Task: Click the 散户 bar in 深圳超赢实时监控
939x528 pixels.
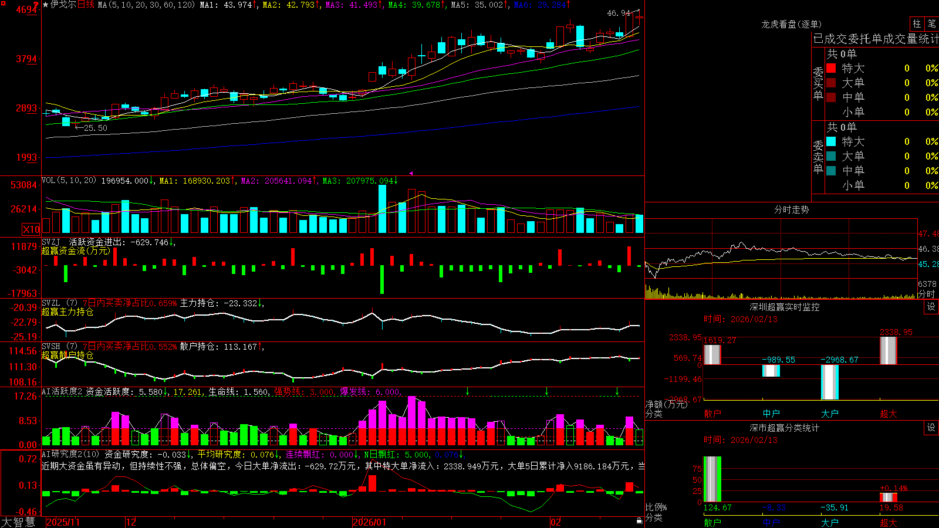Action: pos(712,354)
